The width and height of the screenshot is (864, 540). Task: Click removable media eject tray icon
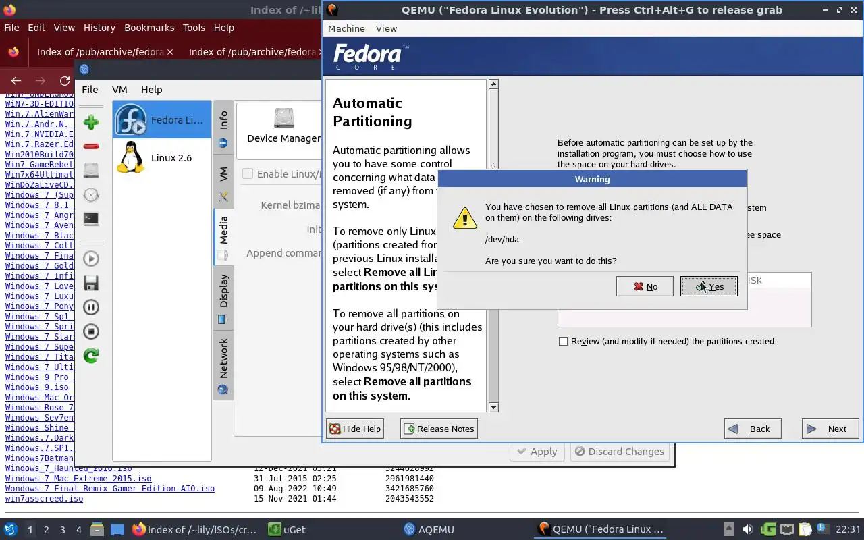(x=728, y=529)
